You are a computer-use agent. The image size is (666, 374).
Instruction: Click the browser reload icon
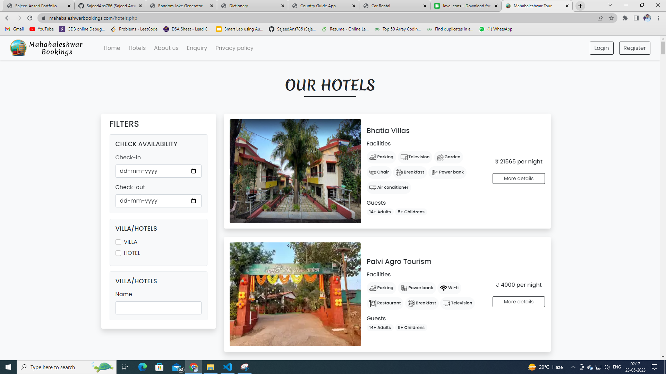(30, 18)
